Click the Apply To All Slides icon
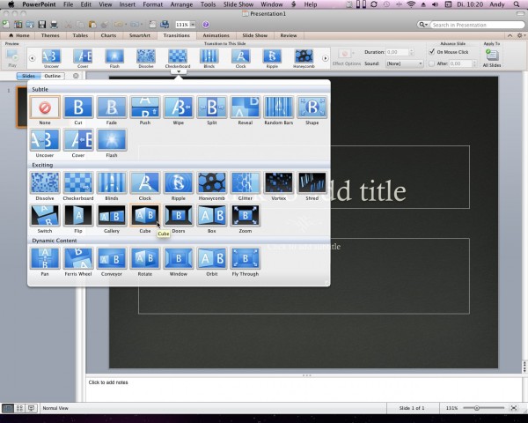This screenshot has height=423, width=528. [x=491, y=56]
